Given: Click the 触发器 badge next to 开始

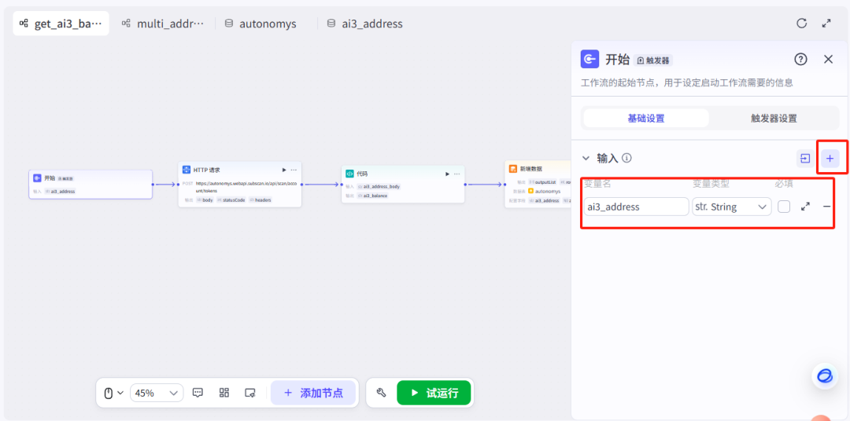Looking at the screenshot, I should pyautogui.click(x=652, y=60).
